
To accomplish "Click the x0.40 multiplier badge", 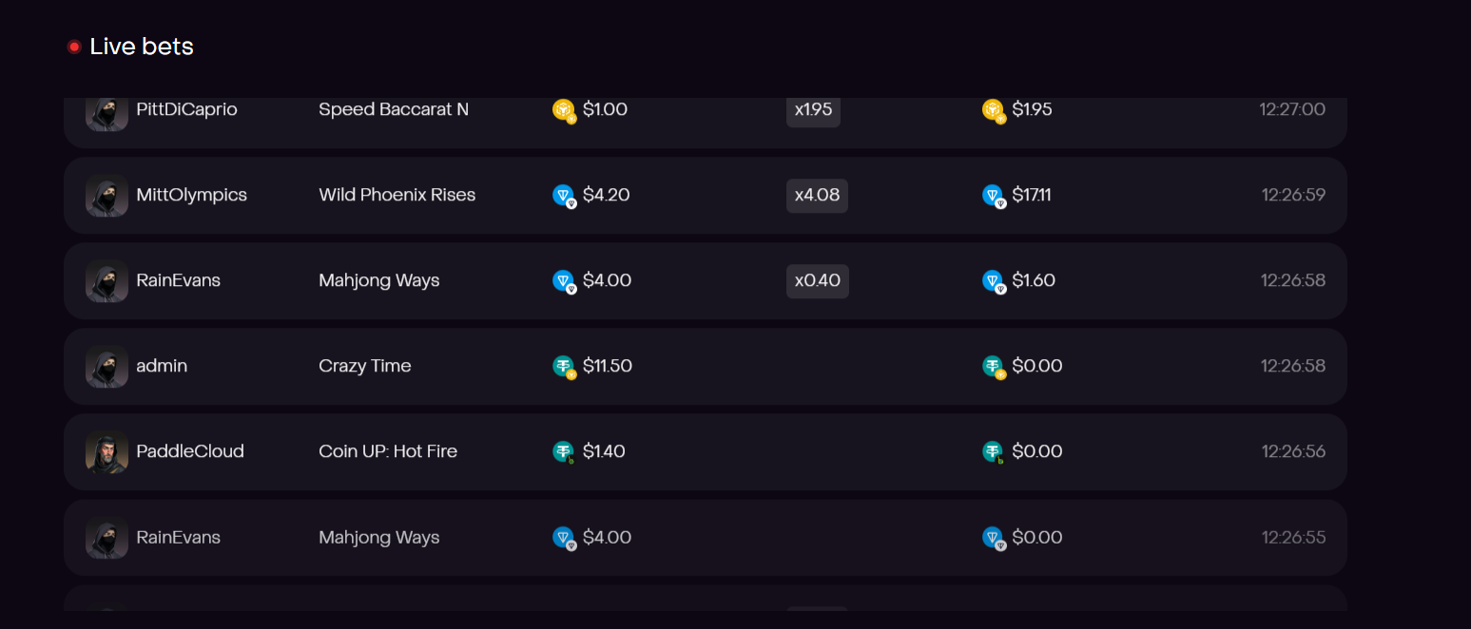I will point(817,281).
